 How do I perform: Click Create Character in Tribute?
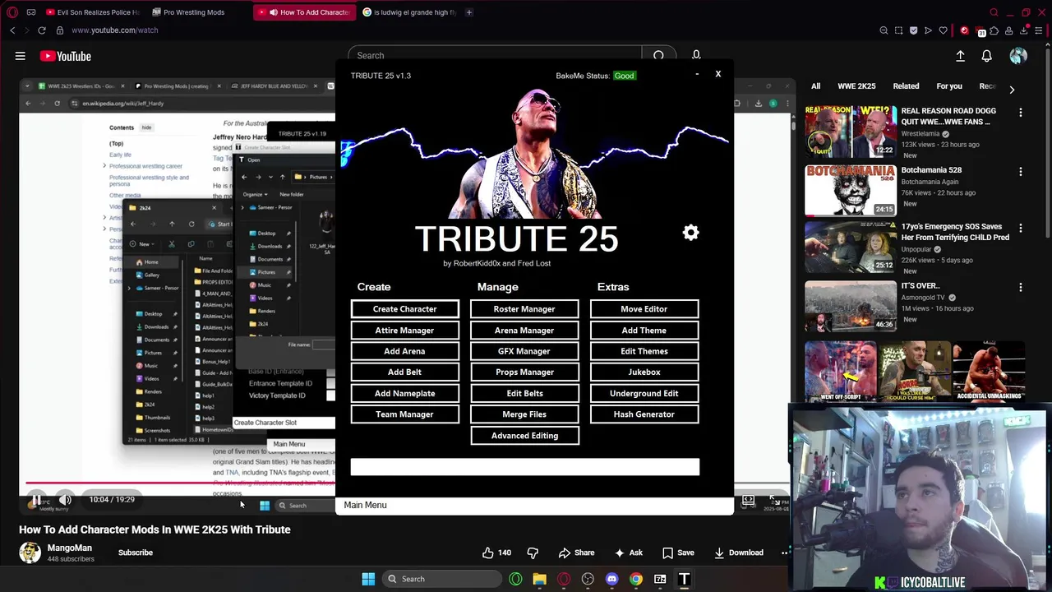(404, 309)
